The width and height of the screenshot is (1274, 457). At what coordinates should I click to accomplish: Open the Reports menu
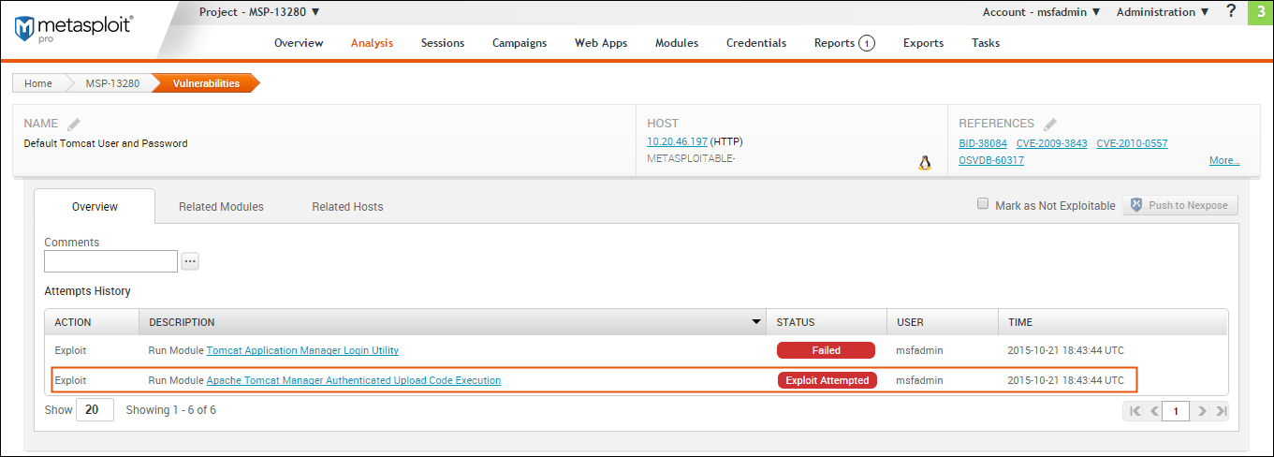[834, 43]
